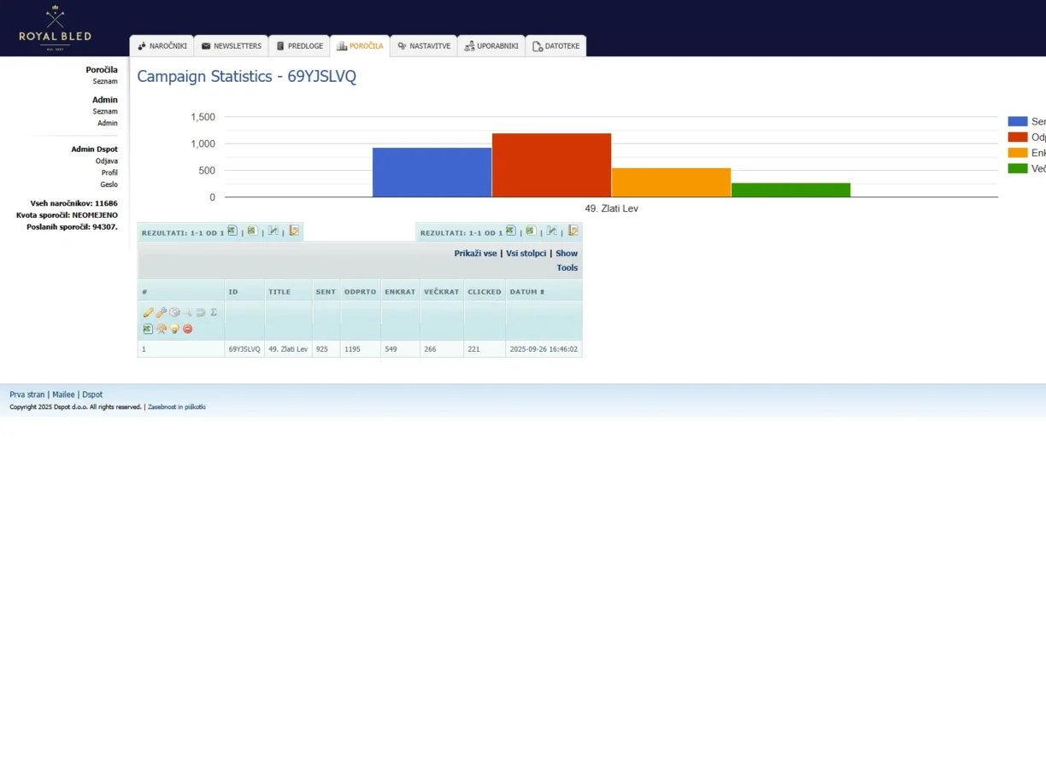Open the Nastavitve settings tab
1046x766 pixels.
(423, 46)
